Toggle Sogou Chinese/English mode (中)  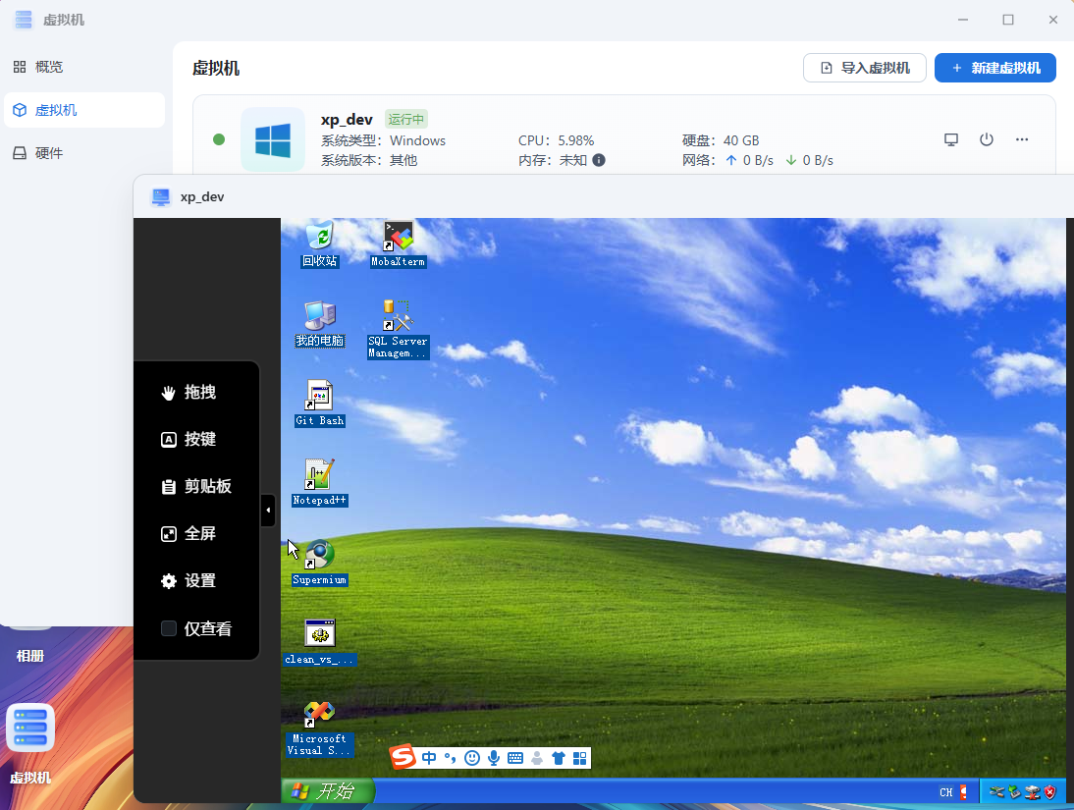(429, 758)
